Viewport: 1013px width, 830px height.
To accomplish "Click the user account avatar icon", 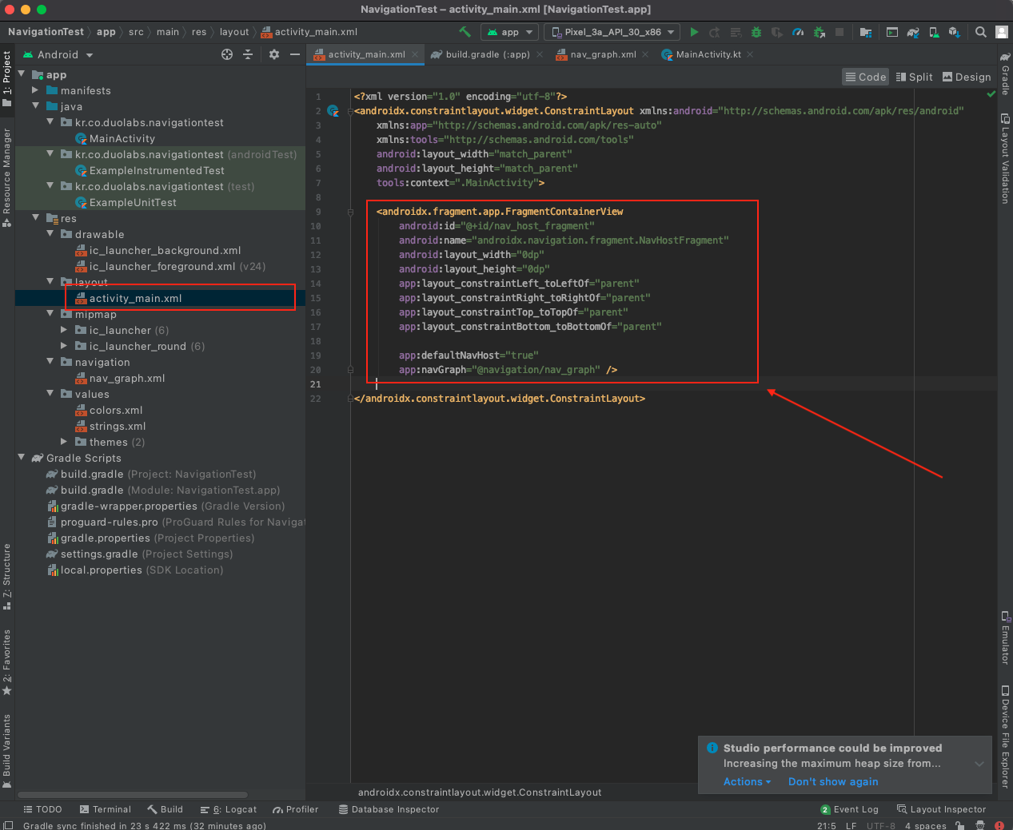I will pos(1001,32).
